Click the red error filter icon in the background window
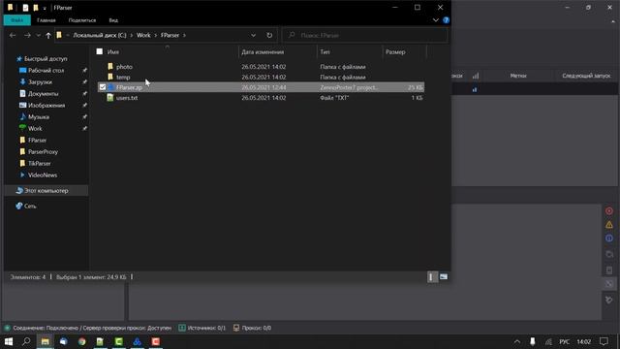 coord(609,211)
